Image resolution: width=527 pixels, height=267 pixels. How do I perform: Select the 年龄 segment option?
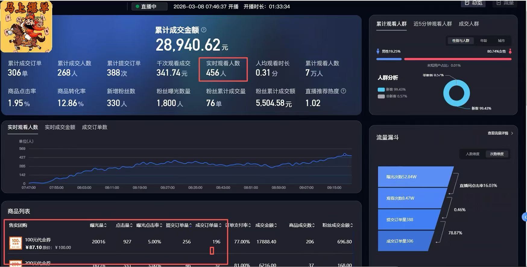coord(484,41)
